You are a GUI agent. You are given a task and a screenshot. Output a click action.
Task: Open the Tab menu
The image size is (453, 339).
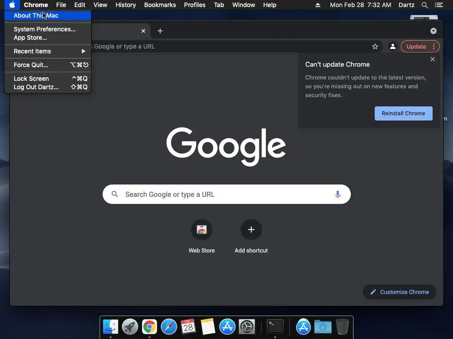(219, 5)
